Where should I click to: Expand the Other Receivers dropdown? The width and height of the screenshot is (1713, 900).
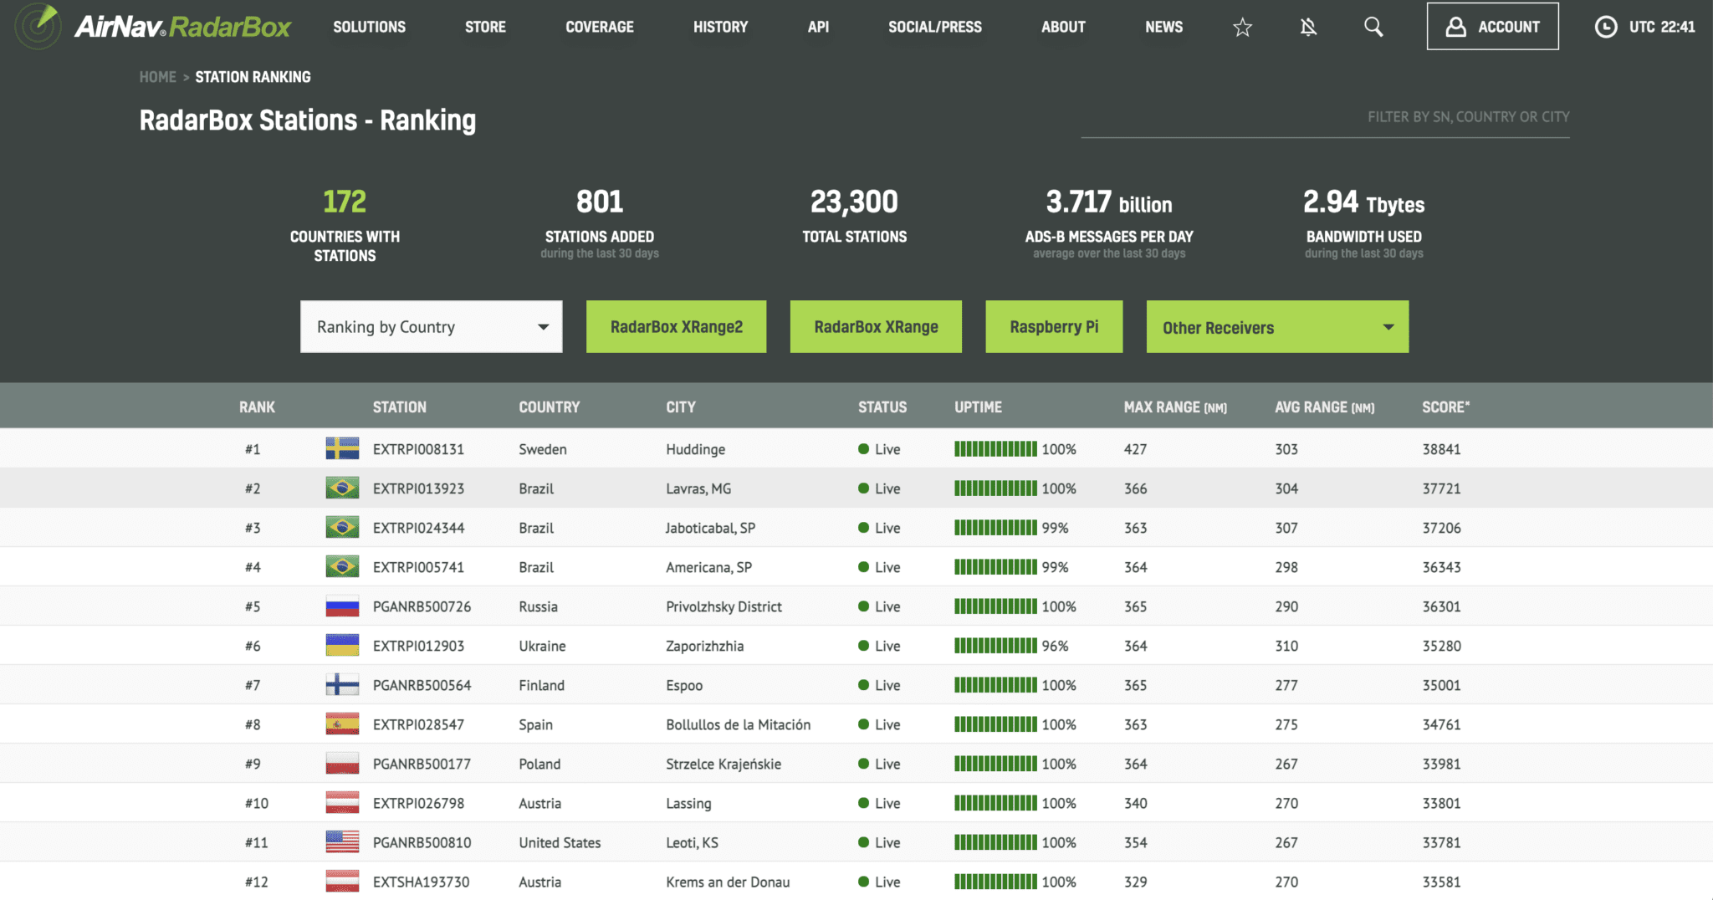coord(1276,327)
